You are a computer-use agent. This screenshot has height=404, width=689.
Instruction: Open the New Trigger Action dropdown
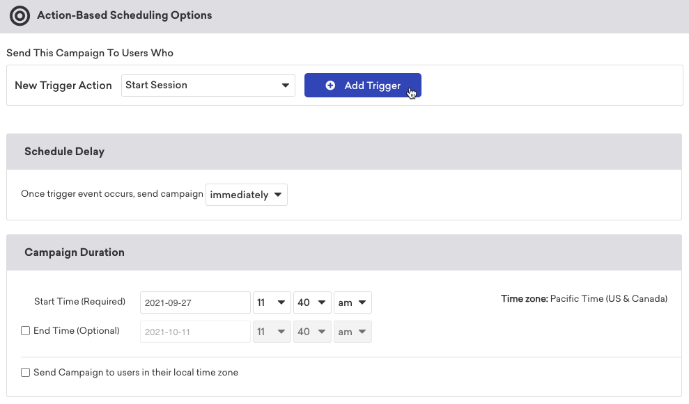pyautogui.click(x=207, y=86)
